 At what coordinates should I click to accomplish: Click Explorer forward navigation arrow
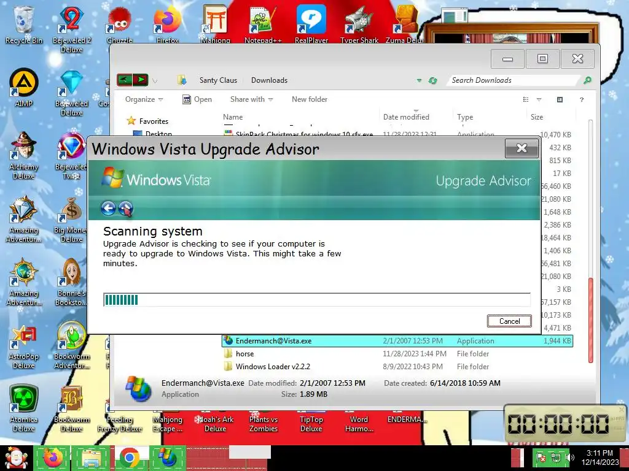(x=141, y=80)
